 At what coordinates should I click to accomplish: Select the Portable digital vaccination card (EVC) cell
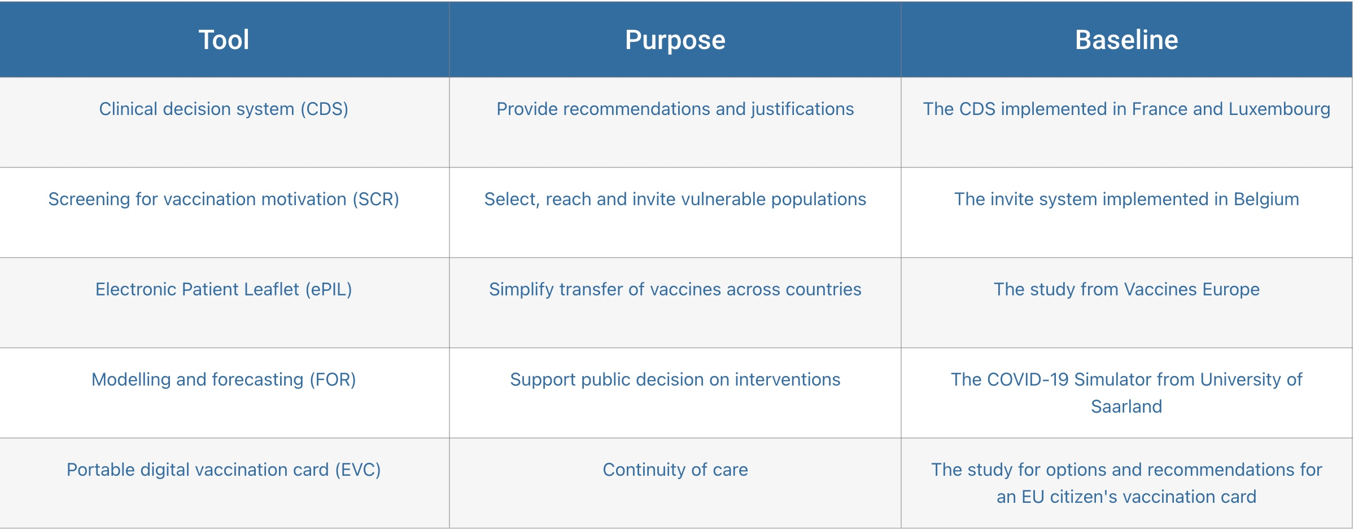point(224,483)
